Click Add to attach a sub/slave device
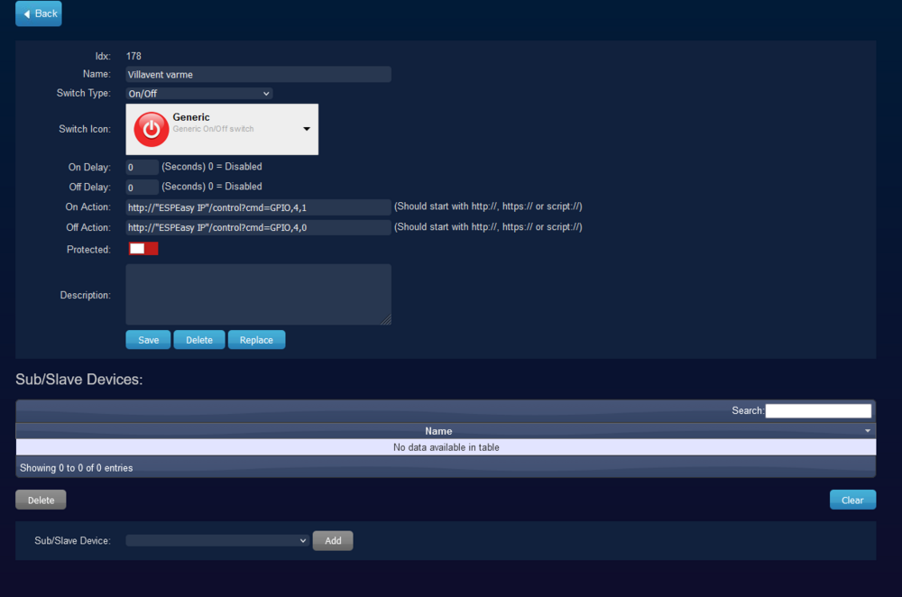The image size is (902, 597). pos(333,540)
